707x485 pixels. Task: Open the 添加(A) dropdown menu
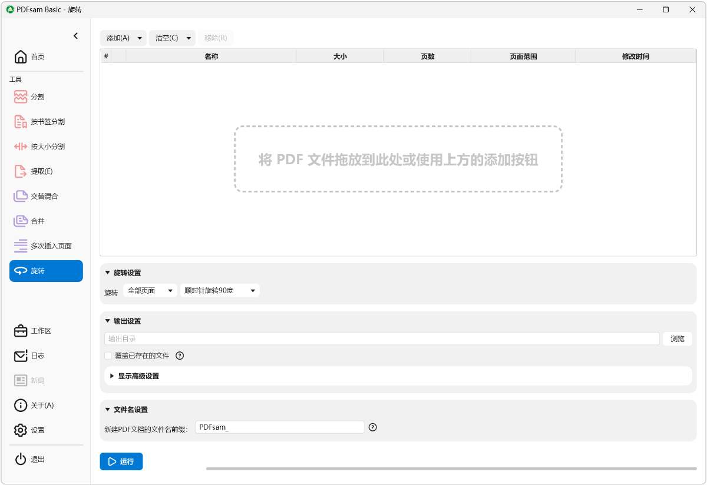coord(123,38)
